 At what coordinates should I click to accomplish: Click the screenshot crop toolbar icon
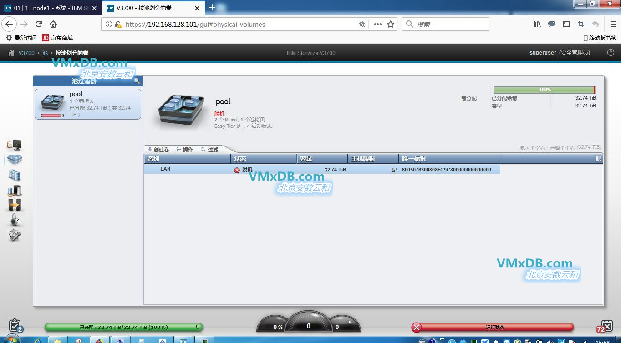coord(581,24)
